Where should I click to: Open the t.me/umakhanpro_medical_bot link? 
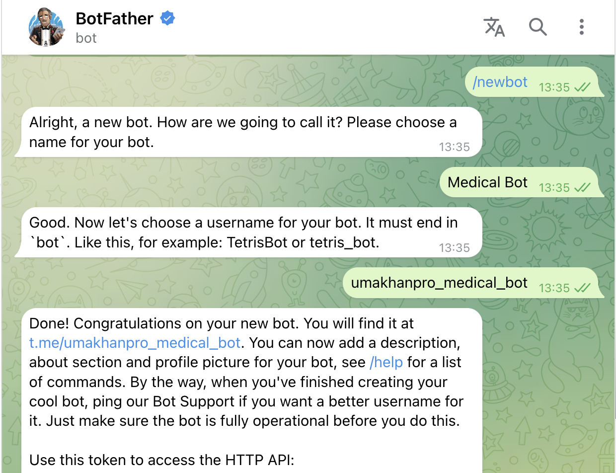tap(135, 343)
